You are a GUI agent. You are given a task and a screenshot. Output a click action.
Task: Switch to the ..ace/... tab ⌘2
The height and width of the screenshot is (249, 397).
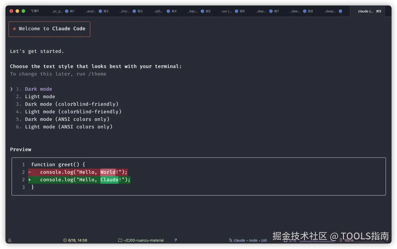97,11
